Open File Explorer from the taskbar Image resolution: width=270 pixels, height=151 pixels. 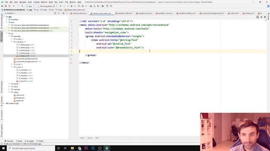click(72, 148)
